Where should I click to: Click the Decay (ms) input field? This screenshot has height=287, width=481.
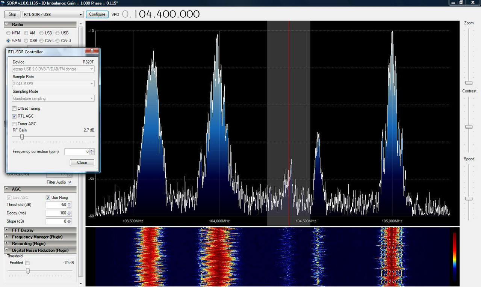56,213
